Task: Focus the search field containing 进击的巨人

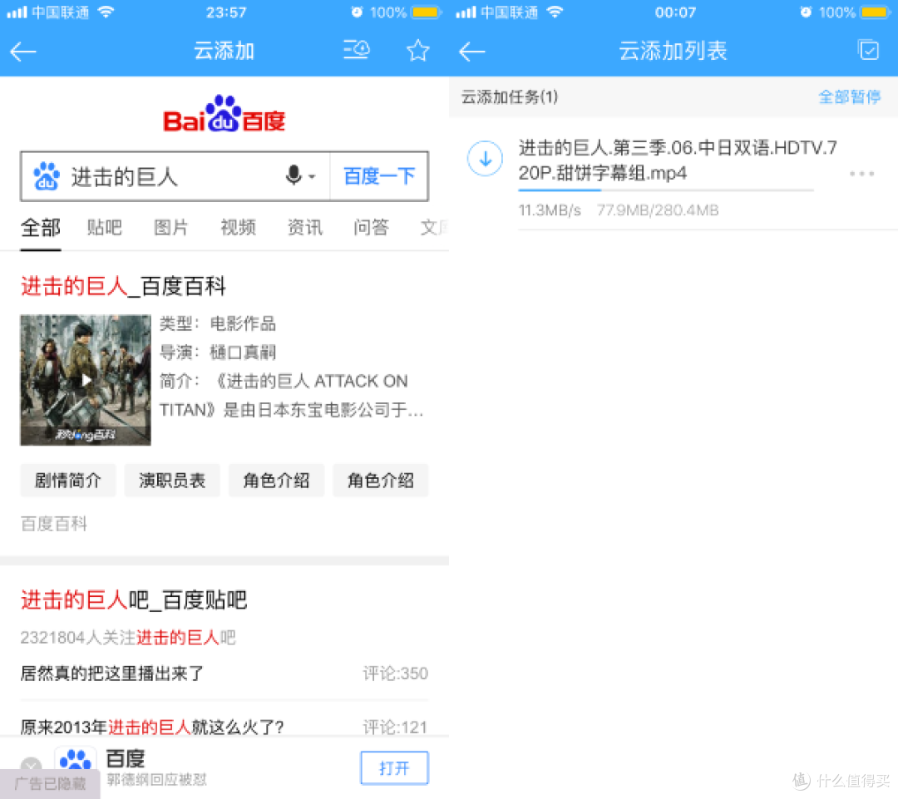Action: pos(175,175)
